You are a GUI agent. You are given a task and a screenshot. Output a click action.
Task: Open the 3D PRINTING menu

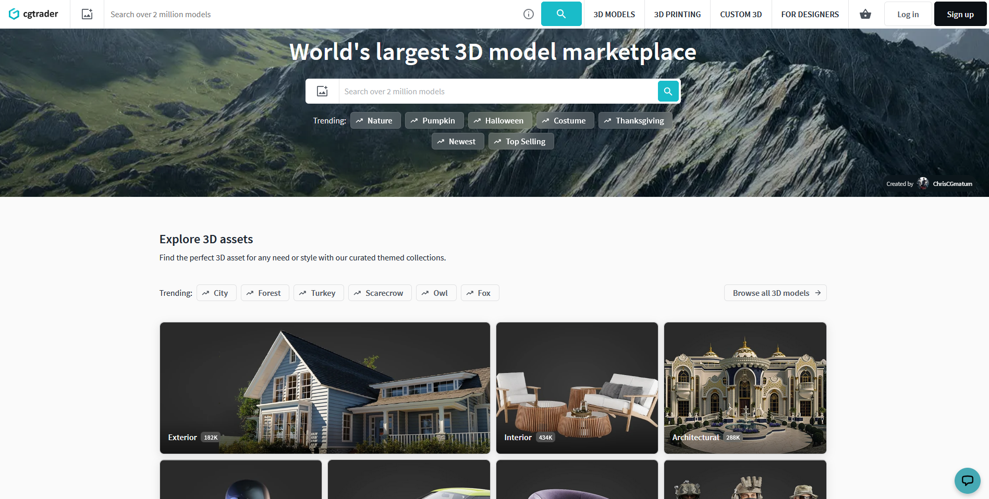tap(677, 14)
